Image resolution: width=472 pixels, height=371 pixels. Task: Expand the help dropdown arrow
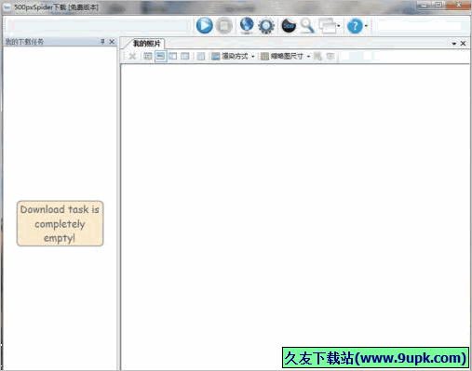[366, 26]
